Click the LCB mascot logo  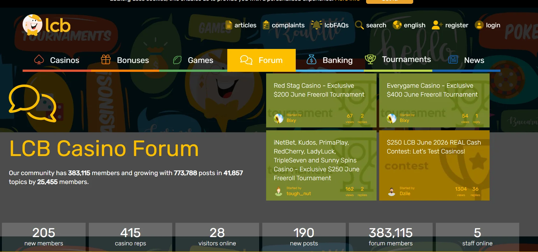[46, 25]
